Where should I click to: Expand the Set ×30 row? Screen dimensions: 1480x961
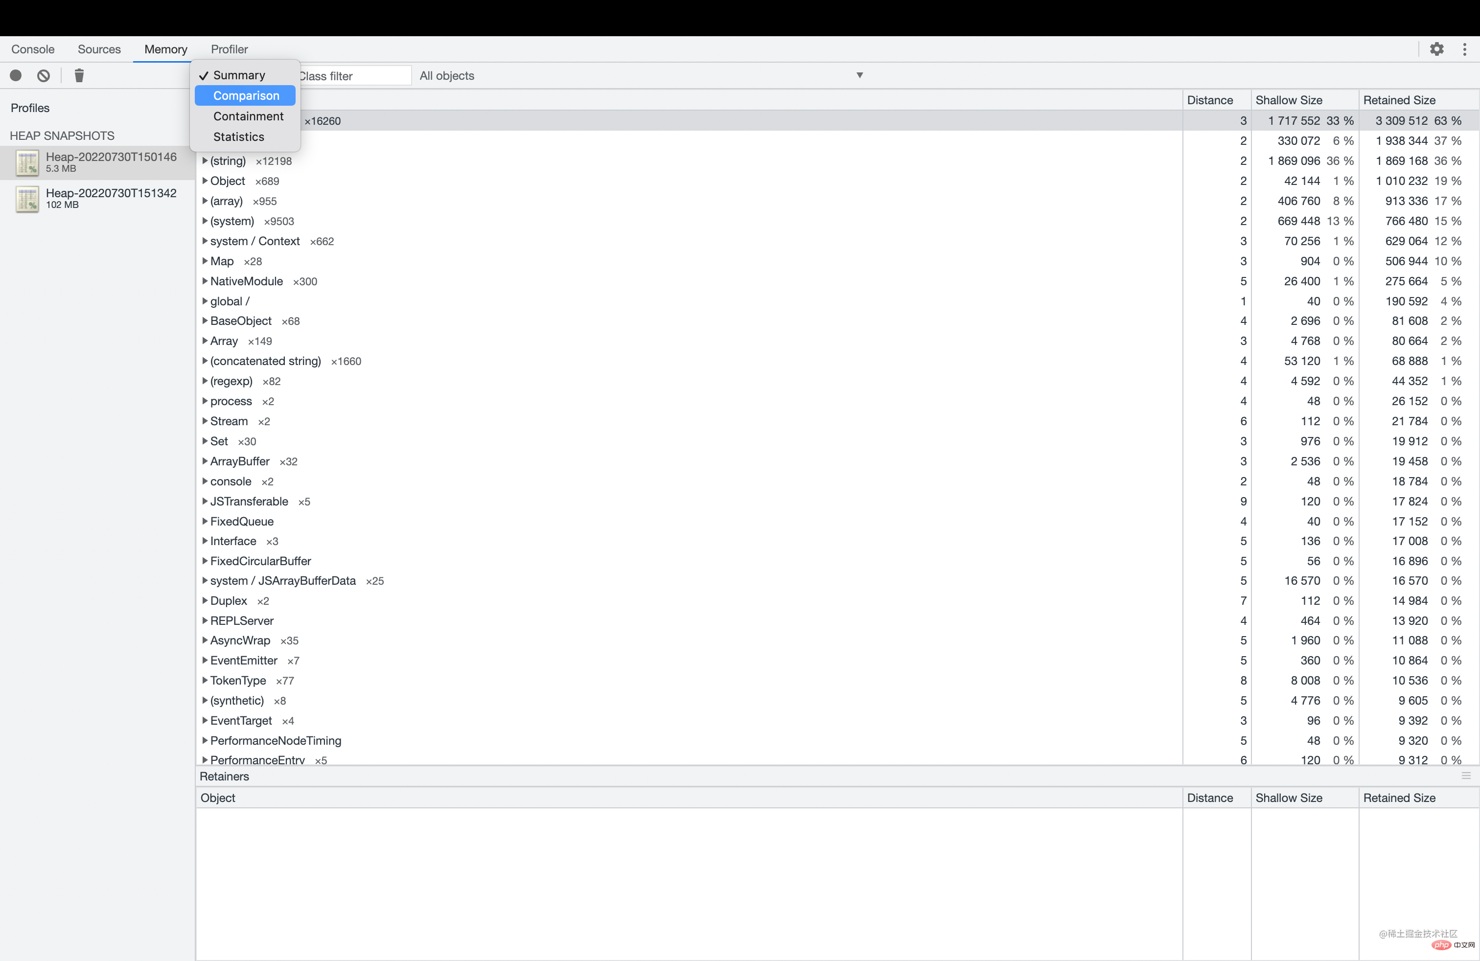tap(205, 441)
